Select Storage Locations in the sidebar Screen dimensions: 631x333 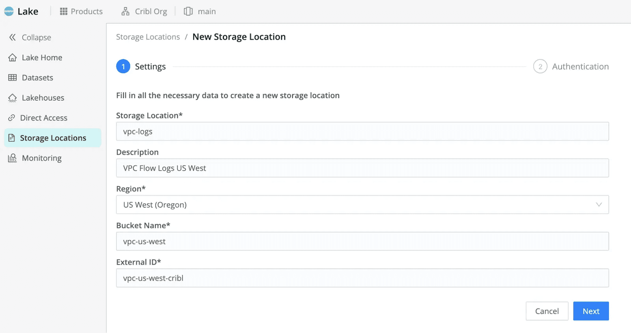coord(52,138)
